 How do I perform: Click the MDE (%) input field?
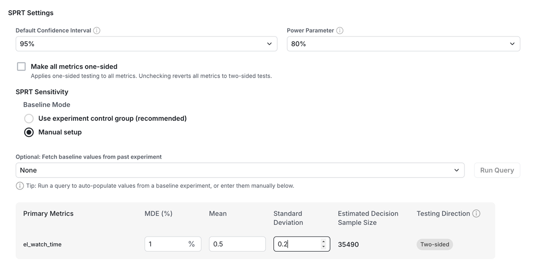pos(173,244)
